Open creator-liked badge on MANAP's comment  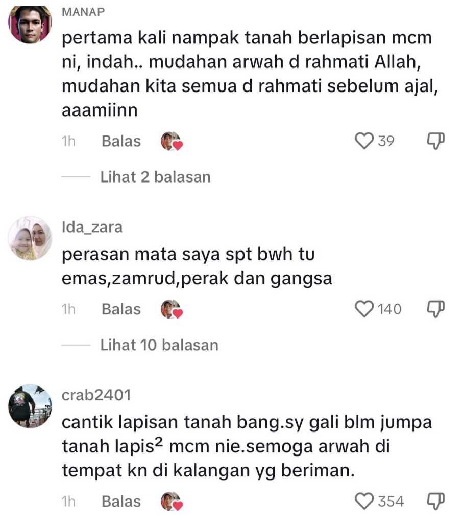click(x=172, y=142)
